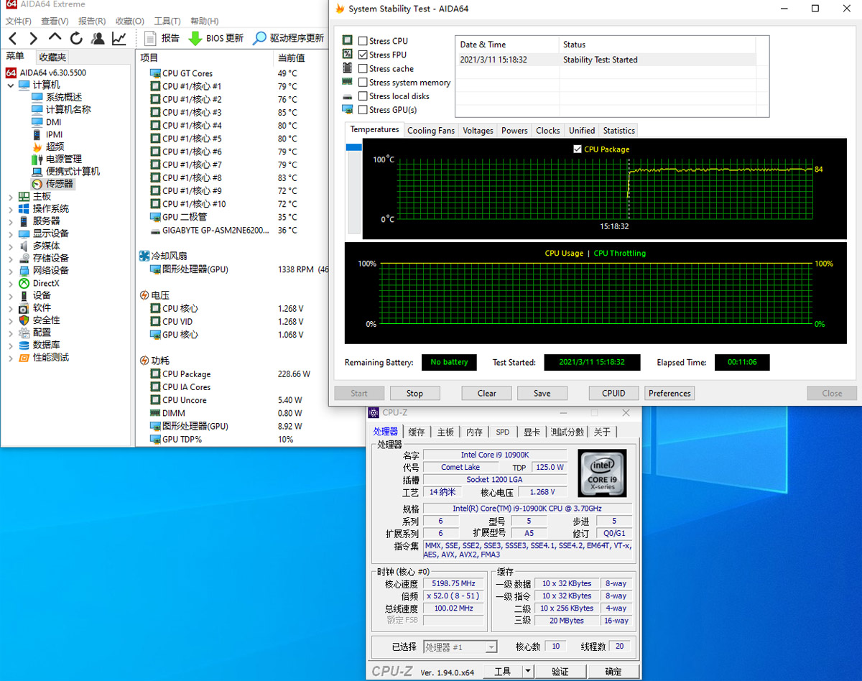
Task: Open the 查看(V) menu
Action: [x=55, y=21]
